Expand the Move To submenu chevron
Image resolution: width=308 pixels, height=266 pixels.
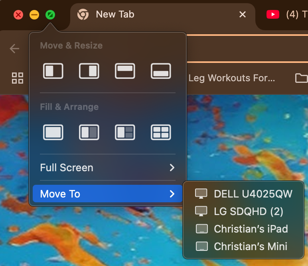[172, 194]
